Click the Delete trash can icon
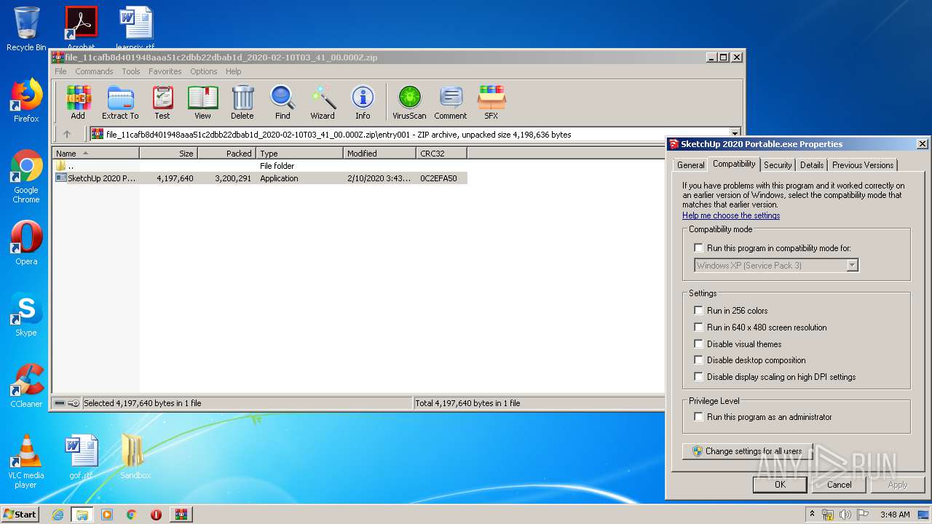Image resolution: width=932 pixels, height=524 pixels. pos(242,102)
